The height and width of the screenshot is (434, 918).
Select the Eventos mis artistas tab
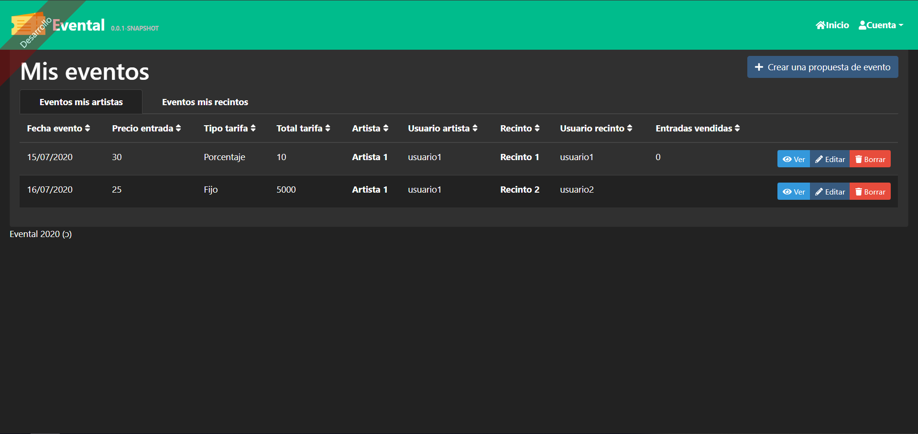(x=81, y=102)
